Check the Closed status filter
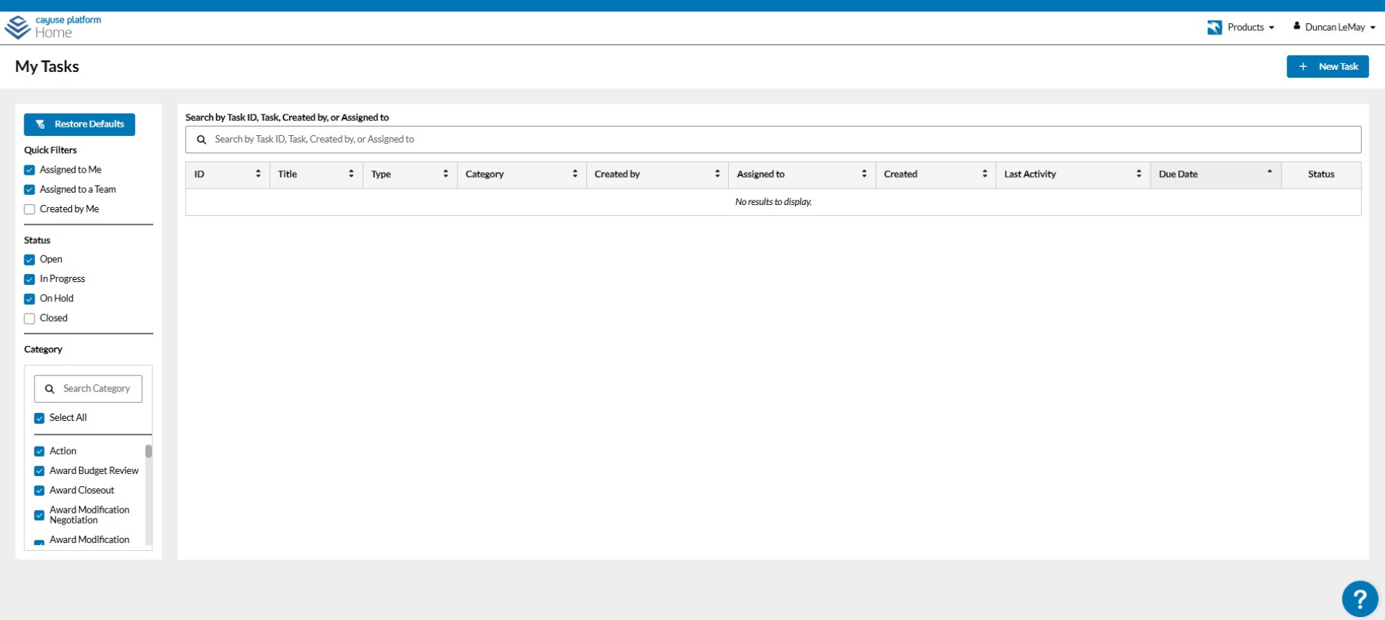The width and height of the screenshot is (1385, 620). tap(29, 319)
